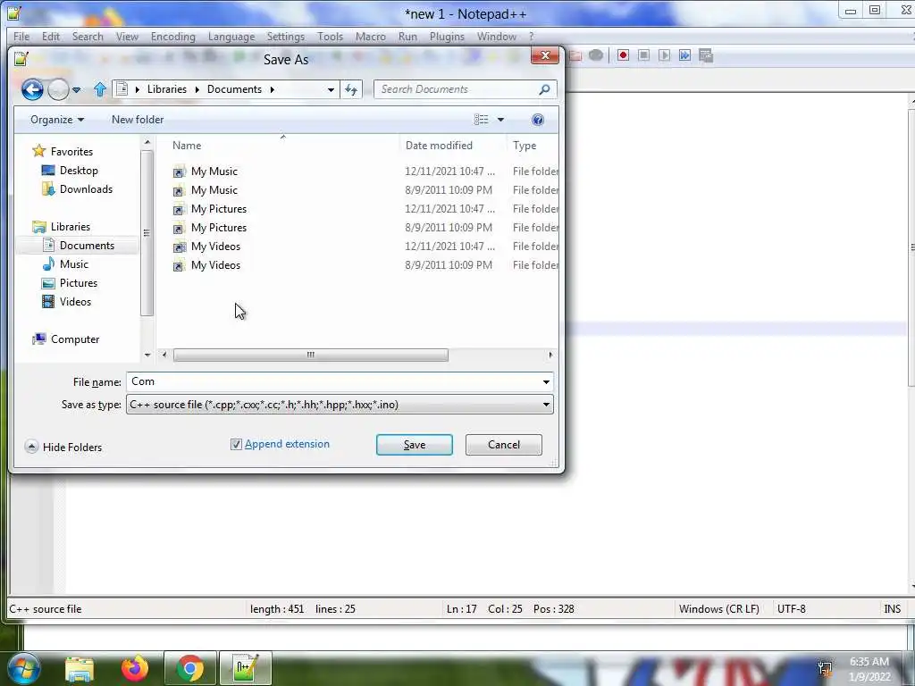Click the refresh icon beside the address bar
This screenshot has width=915, height=686.
(x=351, y=89)
